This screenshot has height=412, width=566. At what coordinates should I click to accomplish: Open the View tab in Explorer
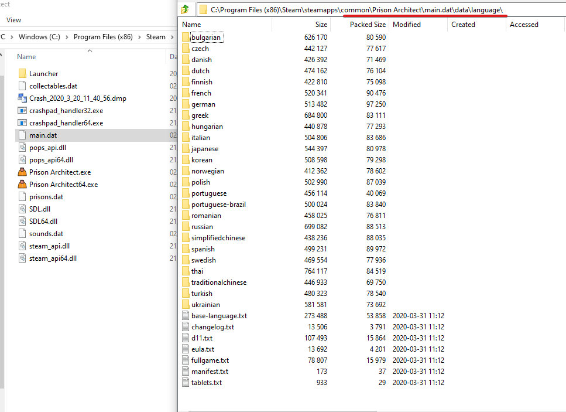[13, 21]
